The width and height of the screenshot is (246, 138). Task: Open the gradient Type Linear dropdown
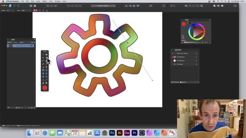[x=26, y=10]
